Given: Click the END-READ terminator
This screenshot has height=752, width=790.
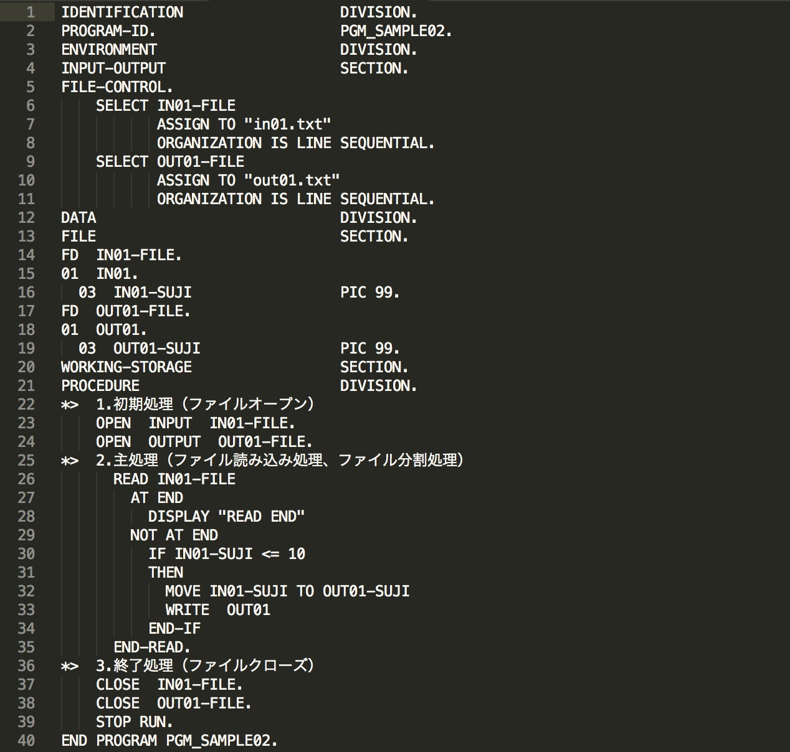Looking at the screenshot, I should 152,647.
